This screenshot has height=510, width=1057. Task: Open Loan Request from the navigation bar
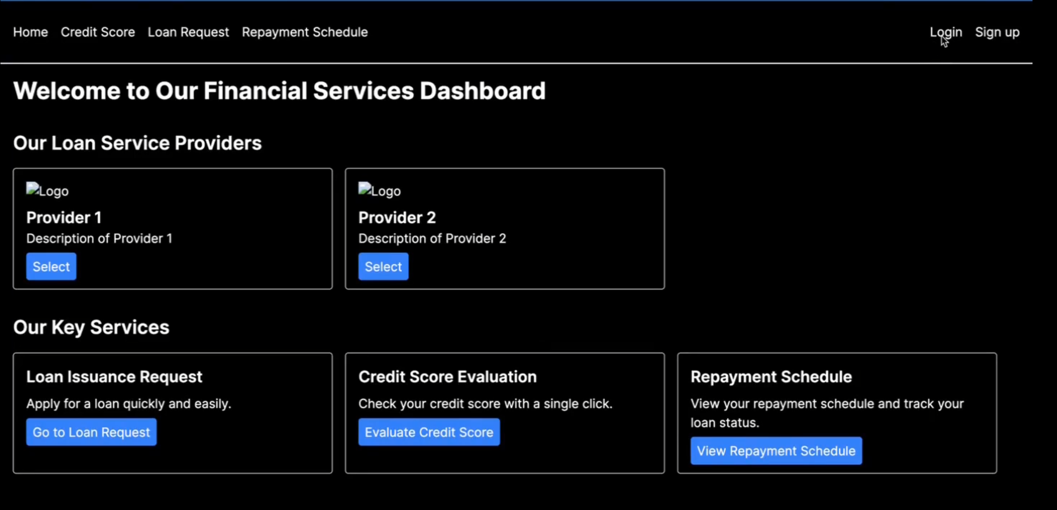(x=188, y=32)
